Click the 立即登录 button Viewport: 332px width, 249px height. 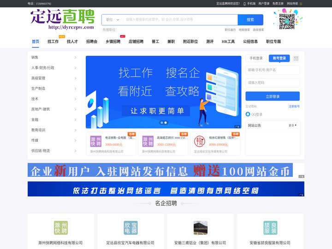click(x=273, y=96)
